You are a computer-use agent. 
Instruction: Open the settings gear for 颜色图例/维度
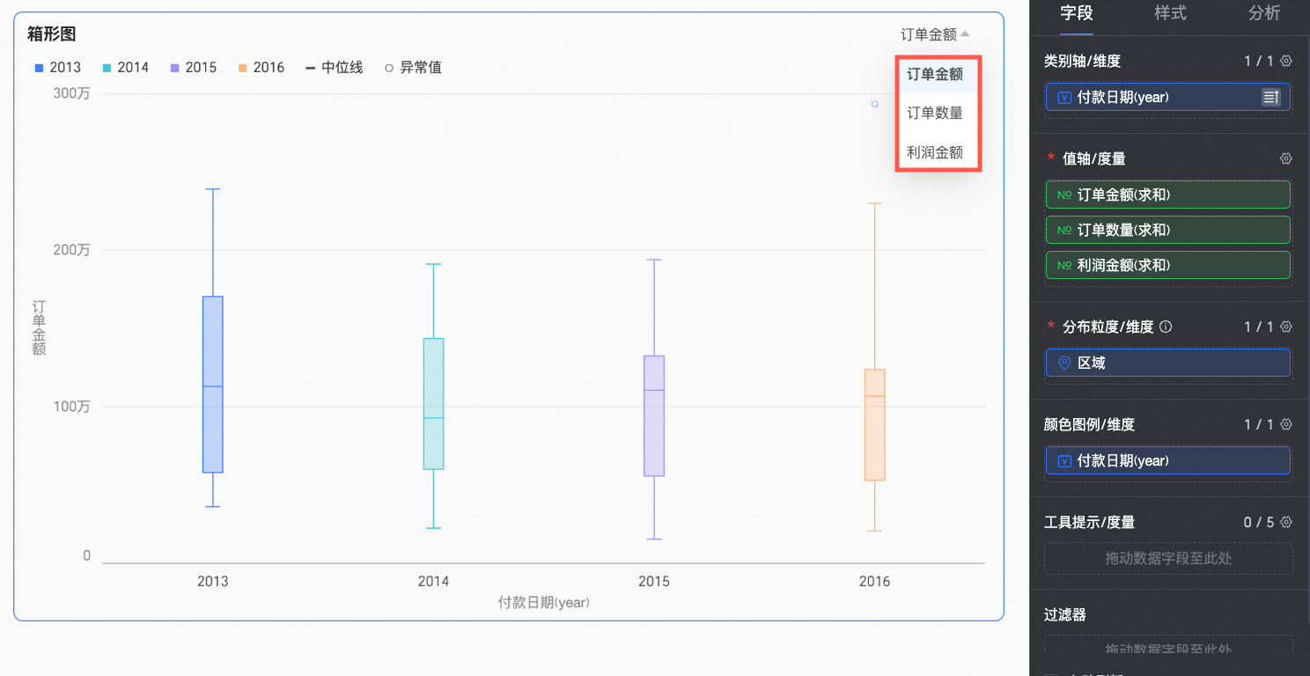(1286, 424)
